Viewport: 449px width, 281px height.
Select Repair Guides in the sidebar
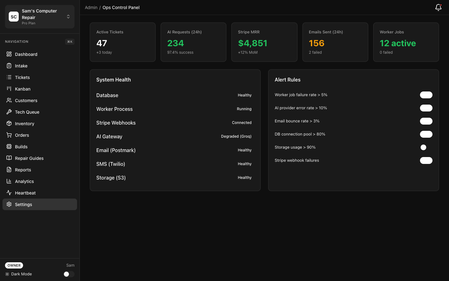pyautogui.click(x=29, y=158)
